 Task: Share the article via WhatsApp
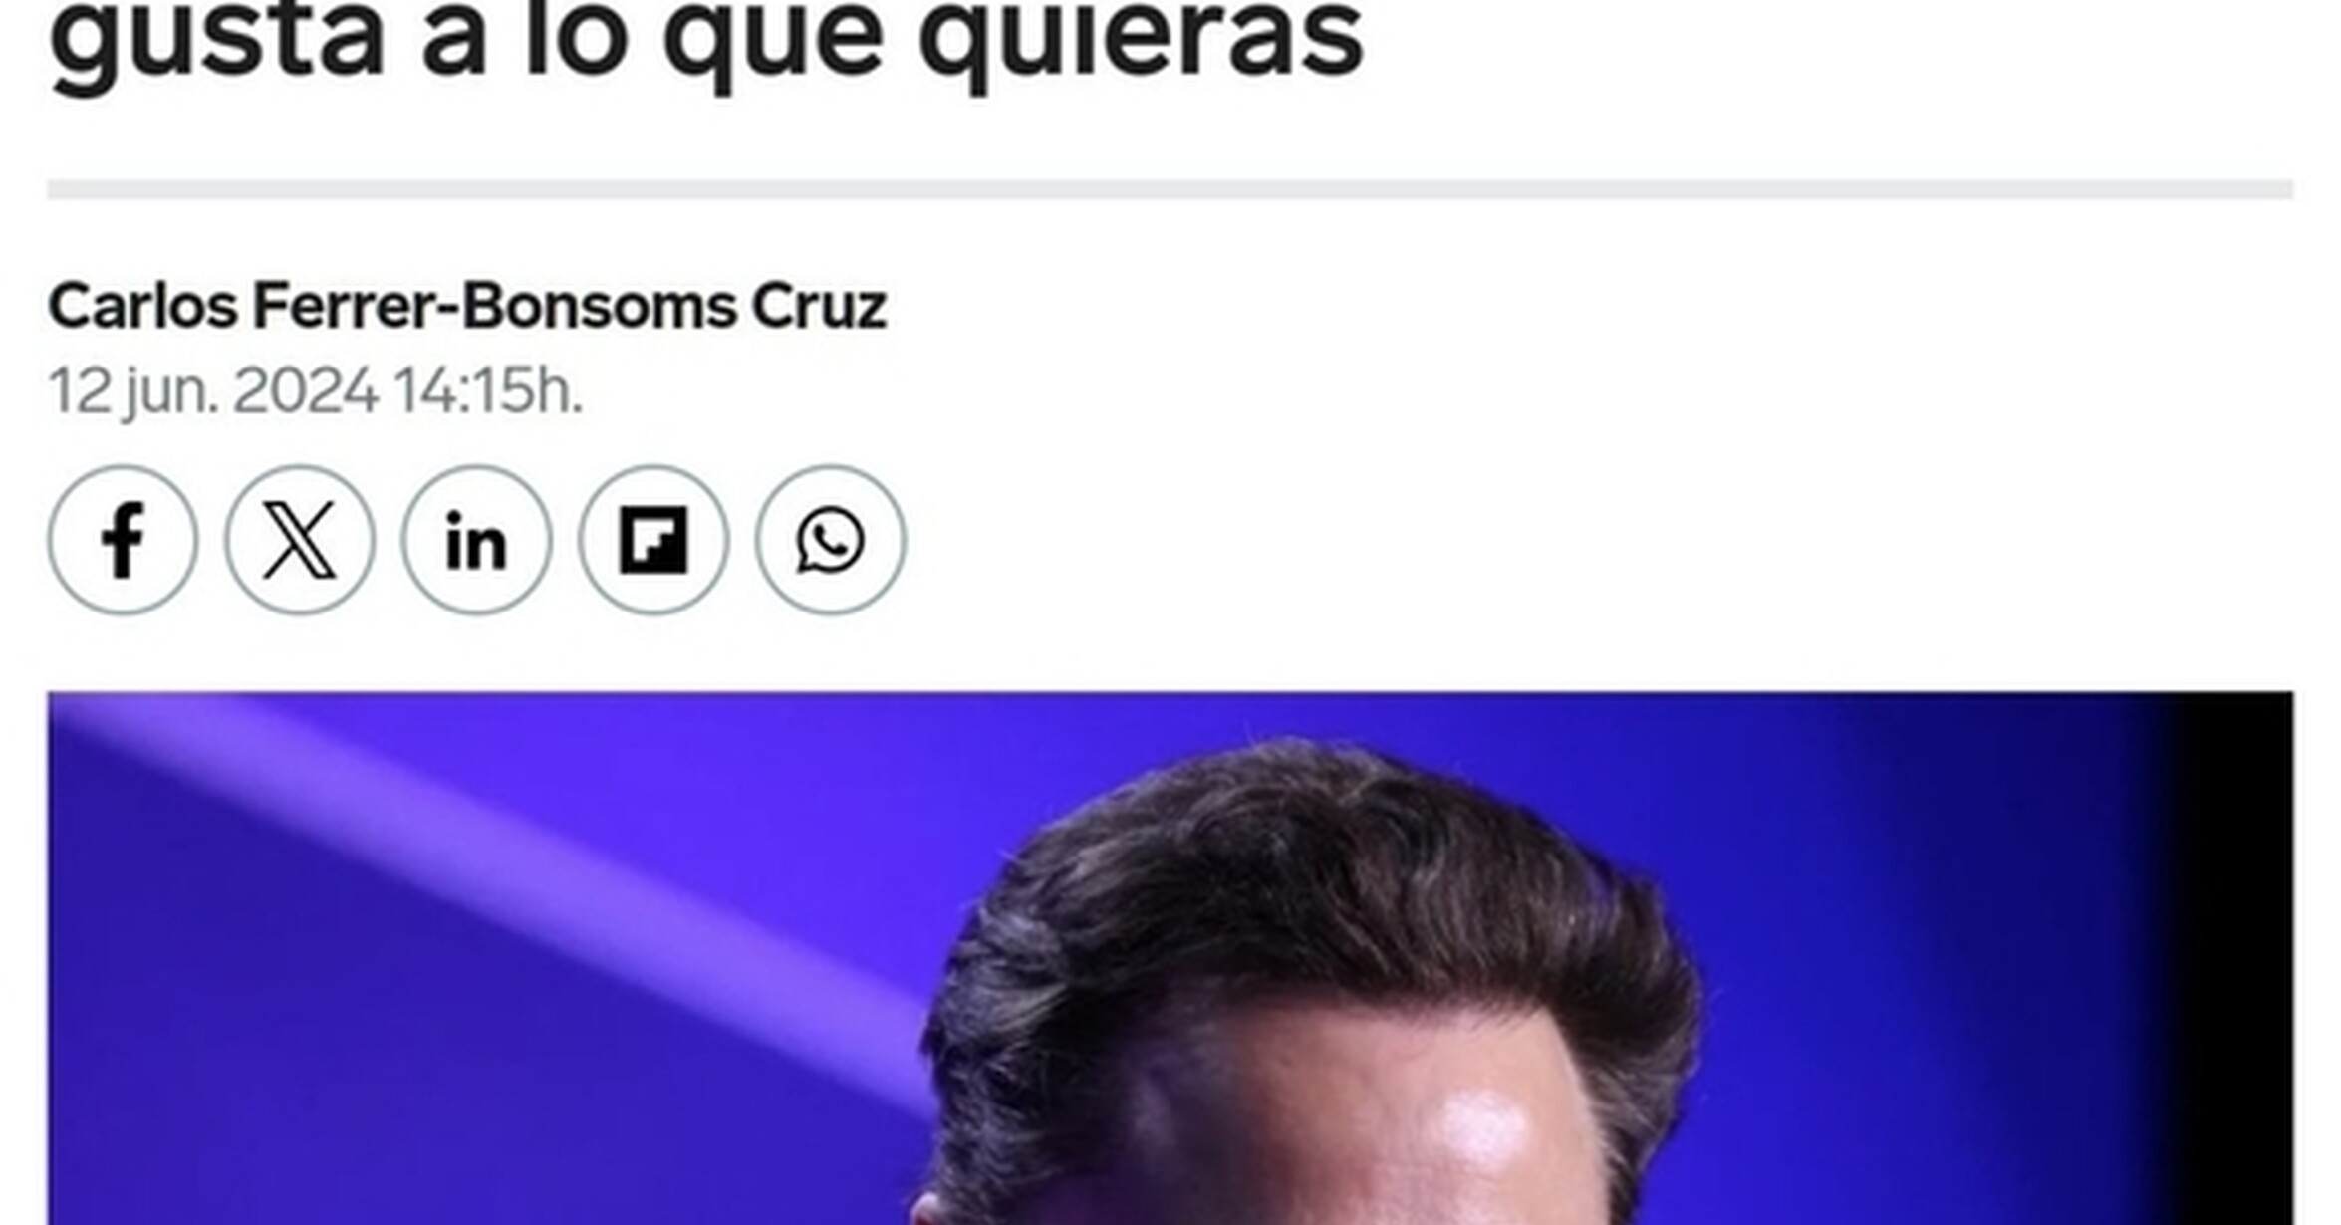coord(830,540)
